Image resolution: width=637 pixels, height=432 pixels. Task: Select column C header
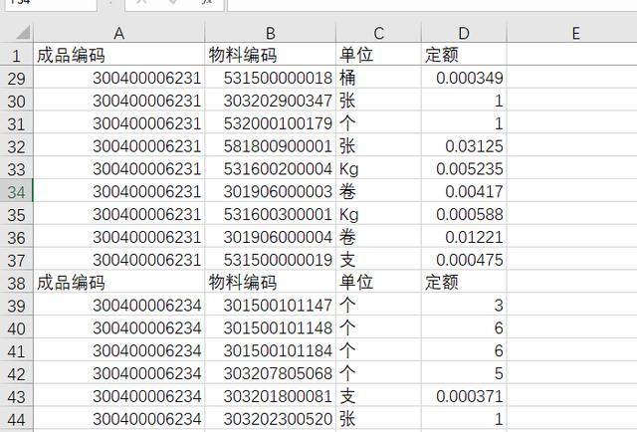(x=378, y=33)
